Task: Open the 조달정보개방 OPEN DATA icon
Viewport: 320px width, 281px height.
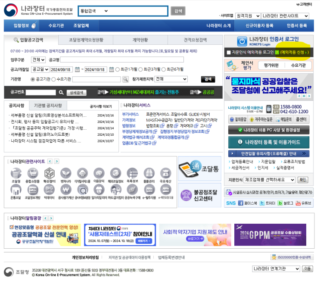Action: tap(33, 190)
